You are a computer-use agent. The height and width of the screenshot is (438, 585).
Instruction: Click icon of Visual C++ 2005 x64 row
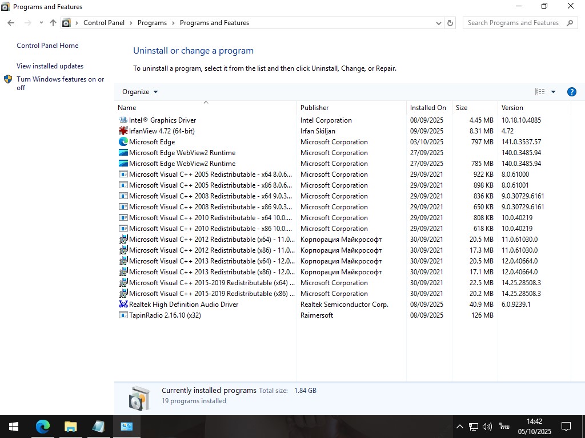(x=123, y=174)
